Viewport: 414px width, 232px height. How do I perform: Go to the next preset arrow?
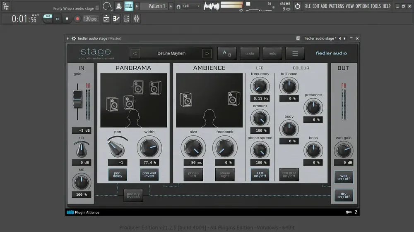click(x=207, y=53)
